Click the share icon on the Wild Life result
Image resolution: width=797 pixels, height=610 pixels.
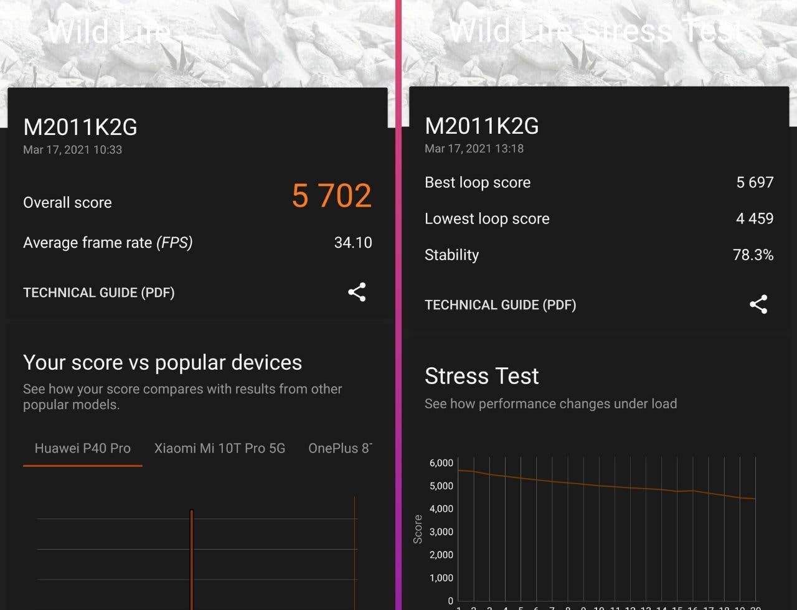point(357,292)
